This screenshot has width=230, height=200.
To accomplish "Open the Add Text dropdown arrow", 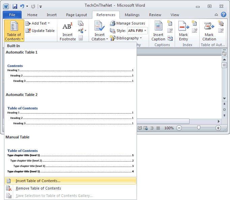I will (x=49, y=23).
